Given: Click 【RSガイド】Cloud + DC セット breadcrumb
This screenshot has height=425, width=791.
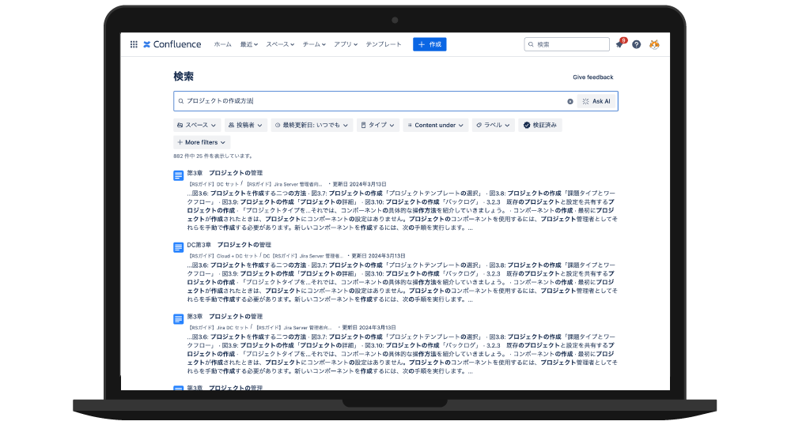Looking at the screenshot, I should pos(222,256).
